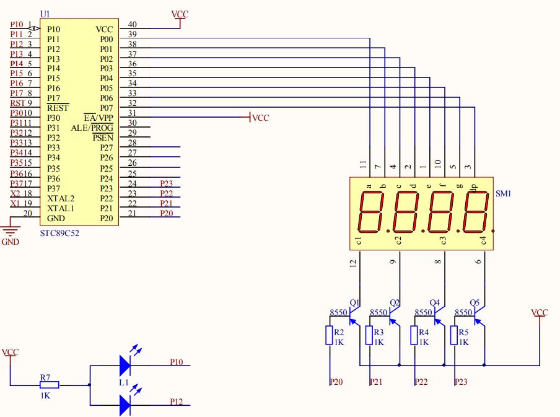The image size is (560, 417).
Task: Click the ALE/PROG pin name
Action: [92, 128]
